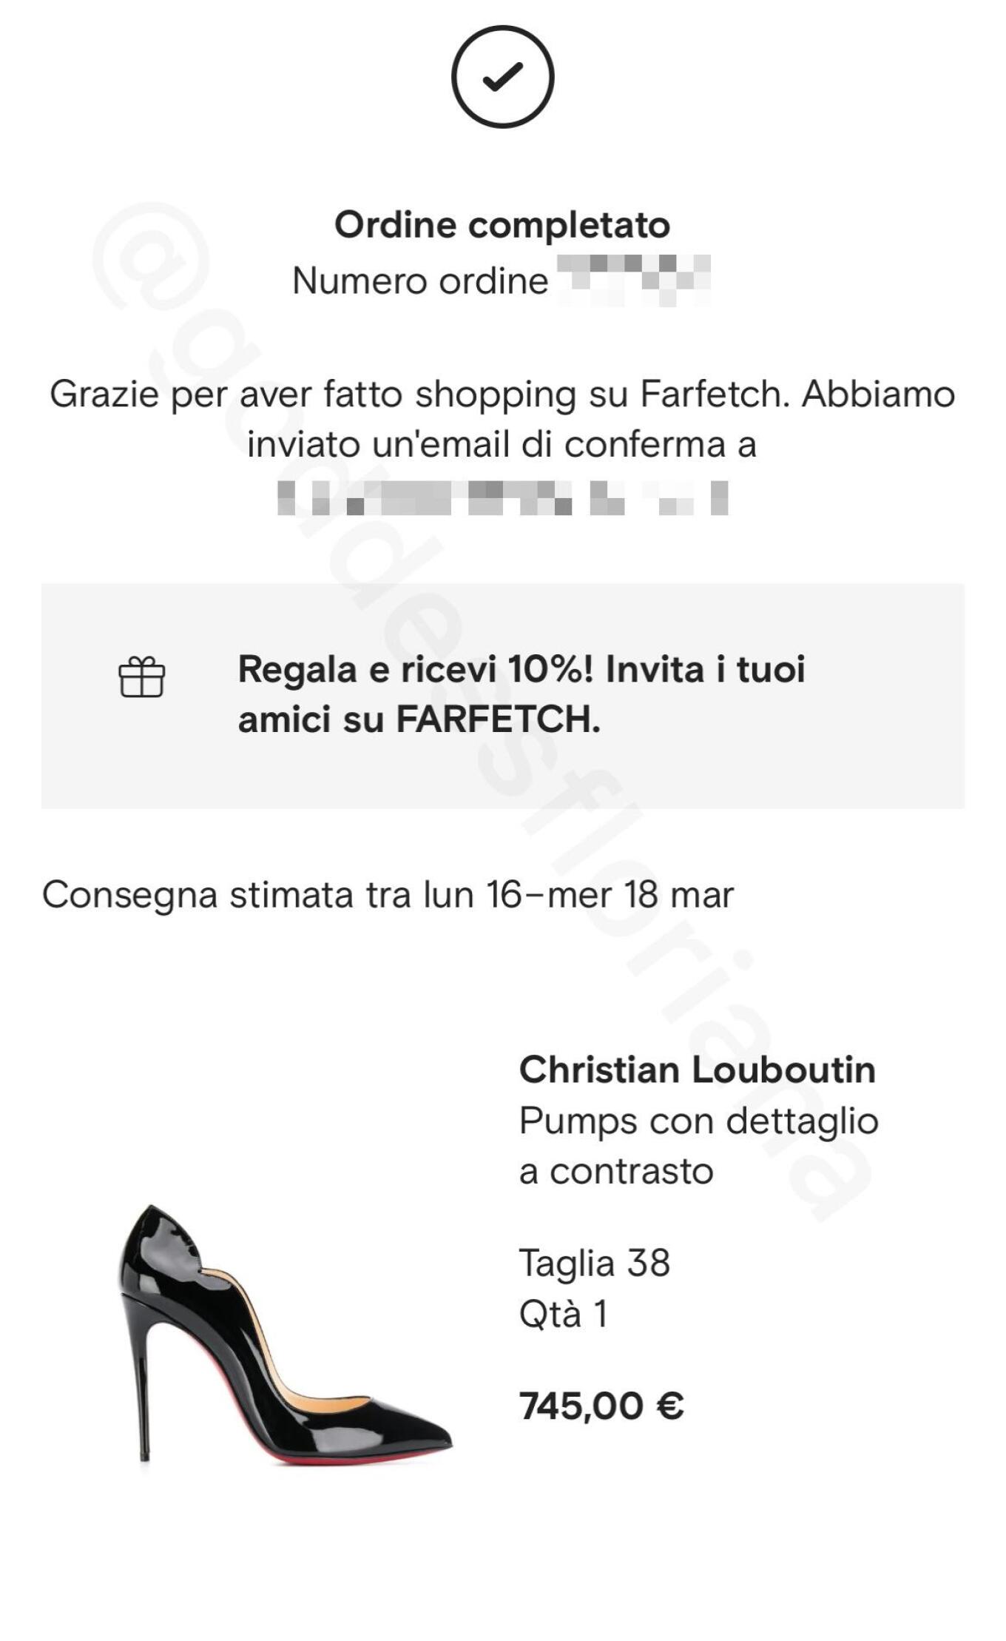Click the order confirmation checkmark icon

(502, 77)
